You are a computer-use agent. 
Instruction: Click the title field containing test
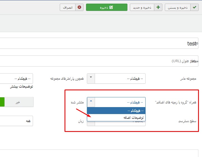coord(99,43)
